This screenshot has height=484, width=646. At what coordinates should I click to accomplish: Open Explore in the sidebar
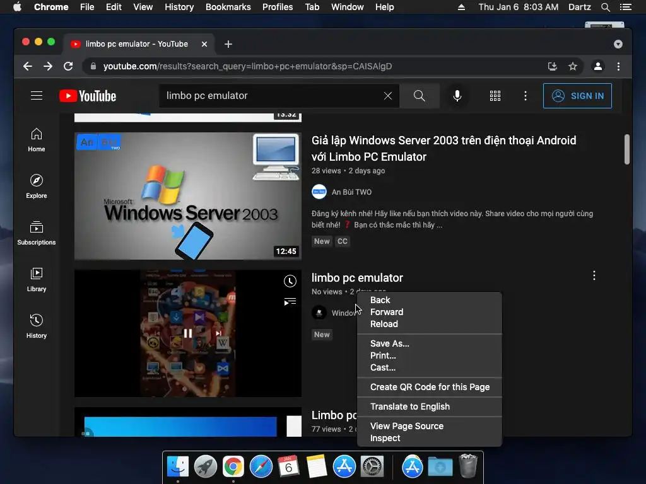[x=37, y=187]
